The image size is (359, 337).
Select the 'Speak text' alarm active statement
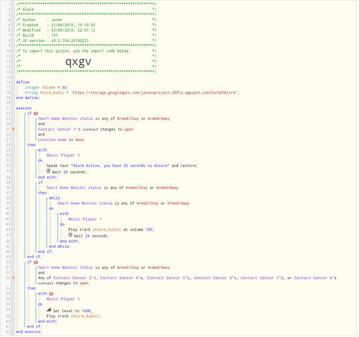point(122,166)
